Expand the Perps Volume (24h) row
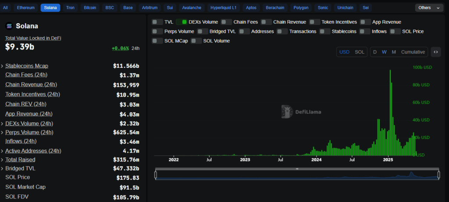Image resolution: width=449 pixels, height=202 pixels. point(2,133)
